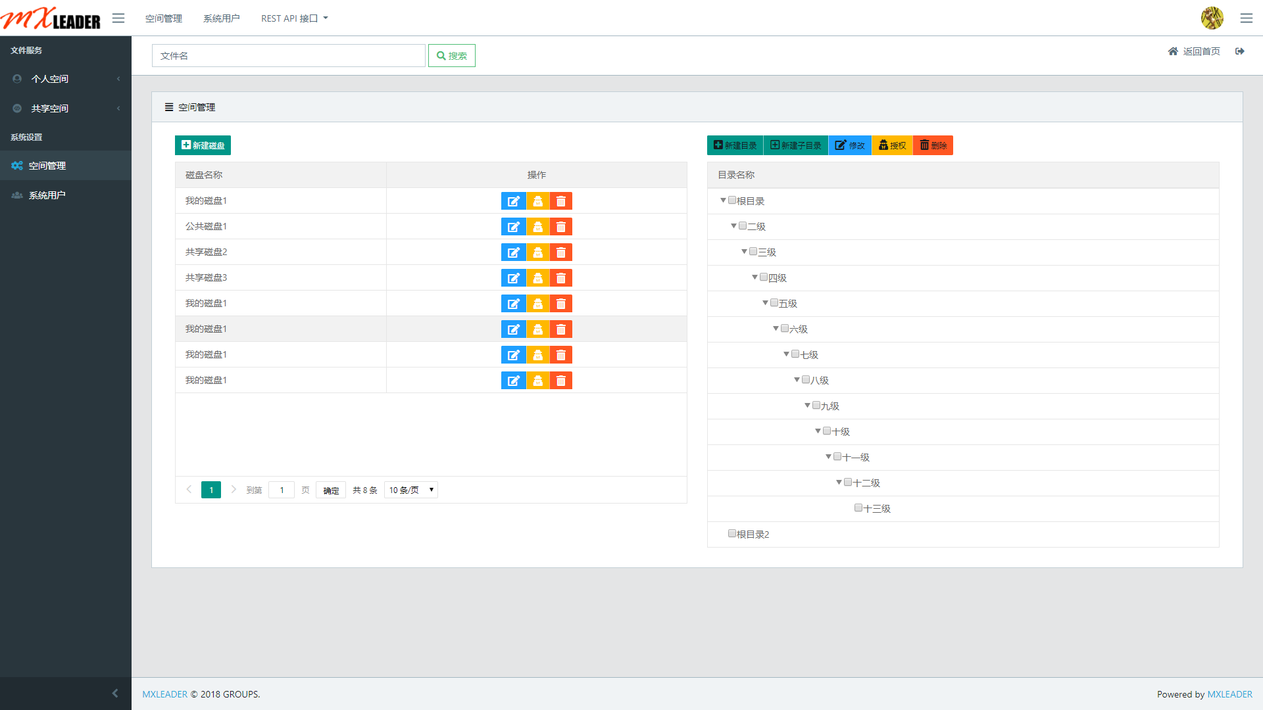Click the user avatar in header

click(x=1212, y=18)
